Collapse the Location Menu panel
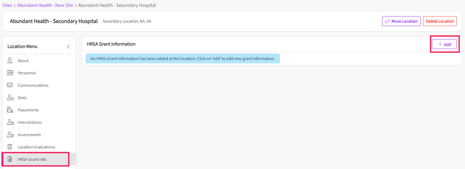The width and height of the screenshot is (465, 169). tap(68, 47)
